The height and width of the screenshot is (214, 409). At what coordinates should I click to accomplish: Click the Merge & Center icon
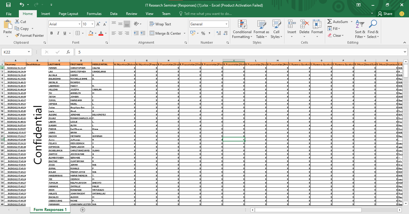152,33
